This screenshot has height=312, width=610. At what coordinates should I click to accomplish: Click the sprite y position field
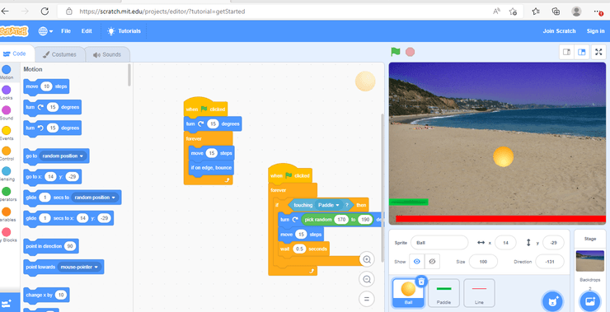click(x=553, y=243)
